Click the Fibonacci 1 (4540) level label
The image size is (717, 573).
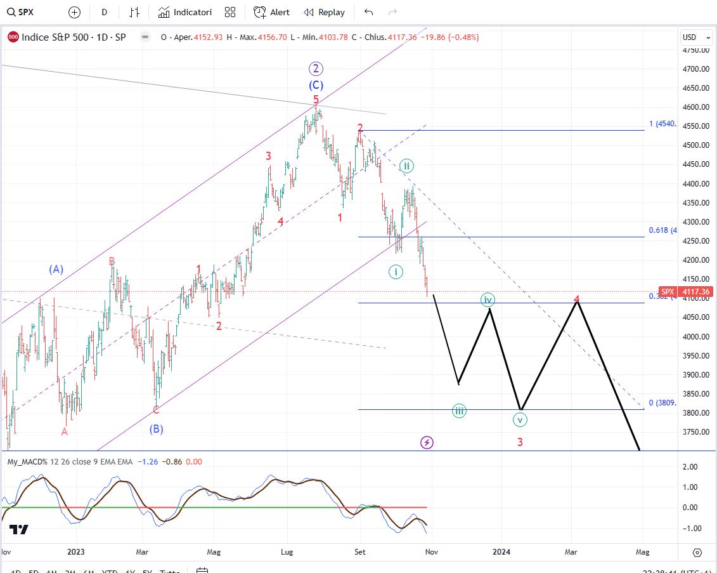click(662, 124)
